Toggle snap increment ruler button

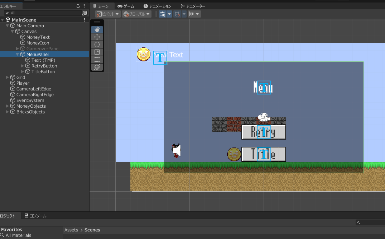(x=192, y=14)
